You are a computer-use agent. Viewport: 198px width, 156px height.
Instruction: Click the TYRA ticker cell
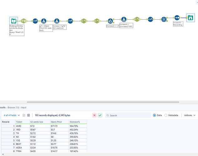pos(22,151)
